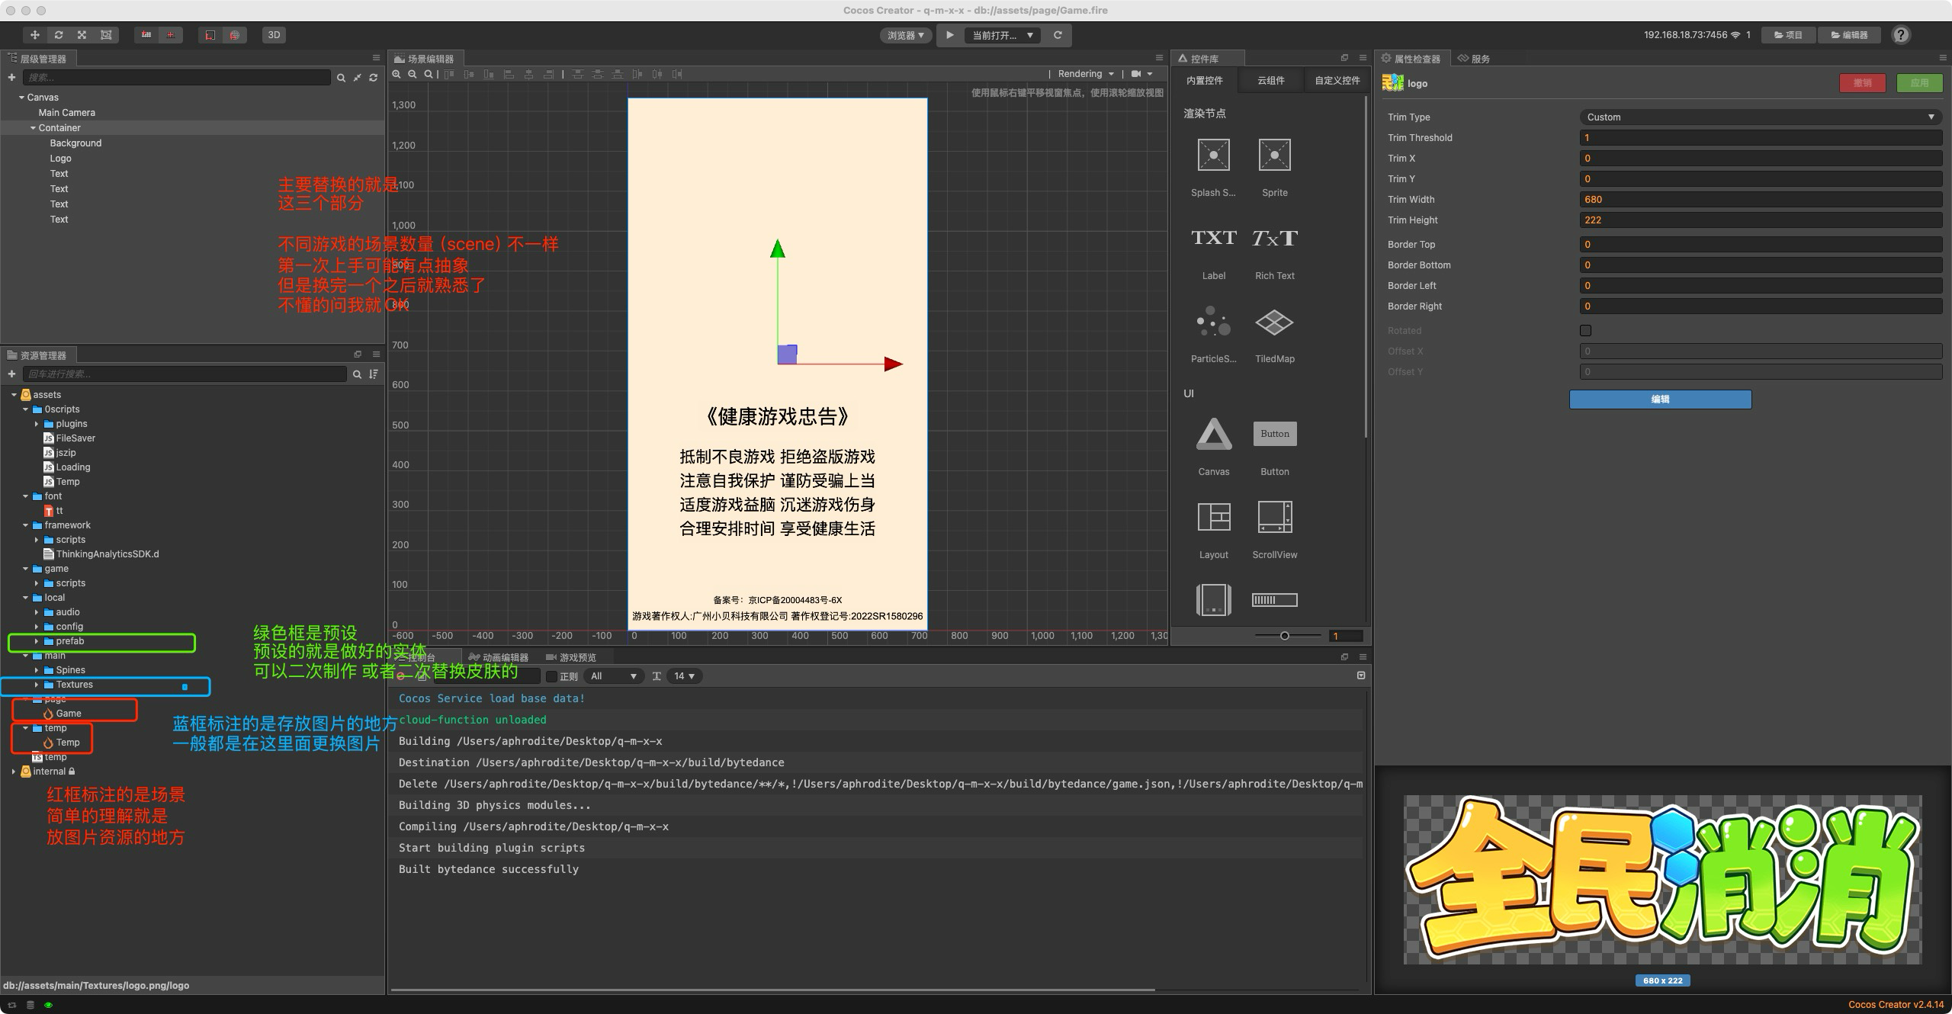Click the Trim Width value field
The image size is (1952, 1014).
1760,200
